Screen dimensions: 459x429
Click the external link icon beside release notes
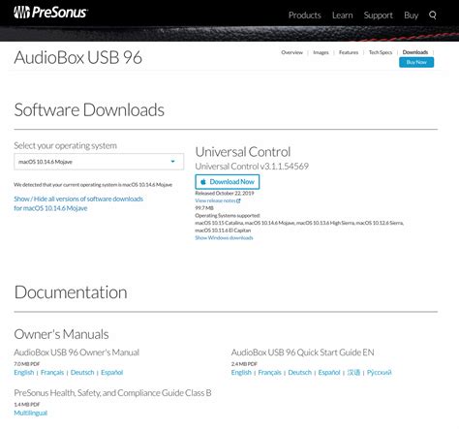(238, 200)
